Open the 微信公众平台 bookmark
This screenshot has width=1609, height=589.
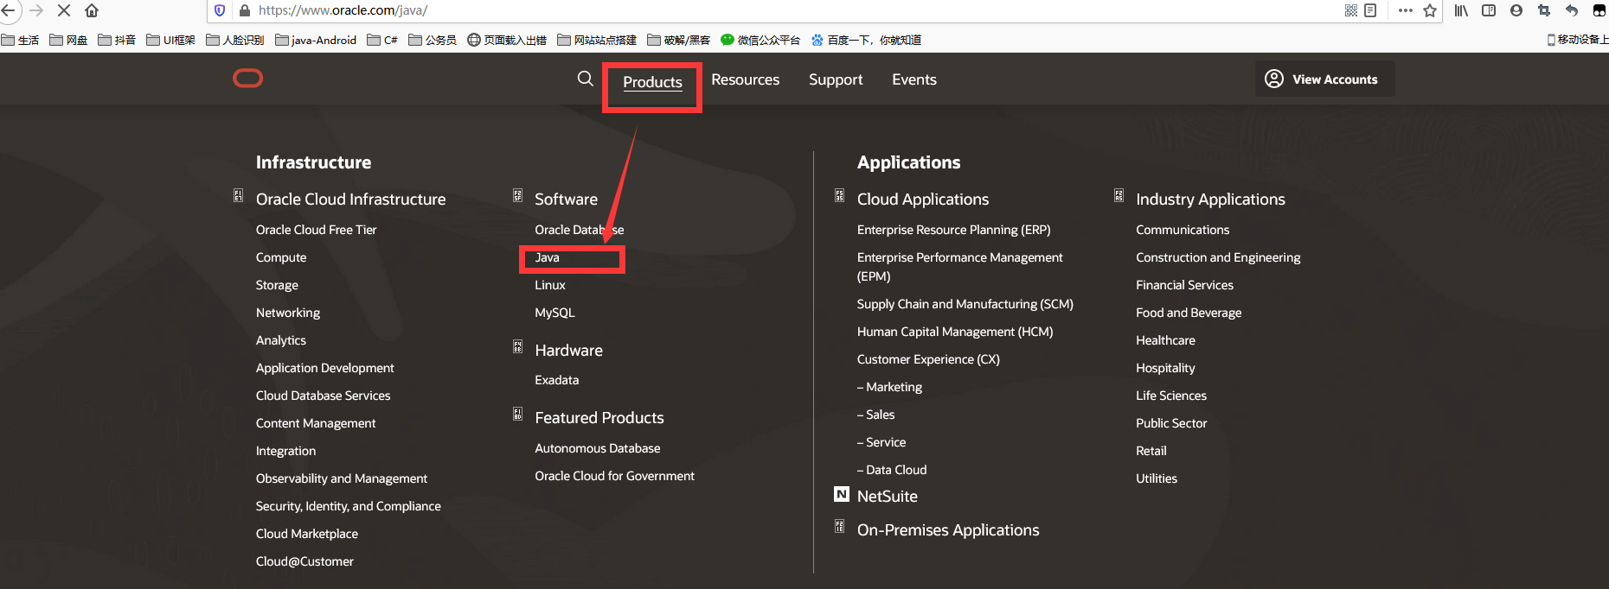[x=760, y=40]
